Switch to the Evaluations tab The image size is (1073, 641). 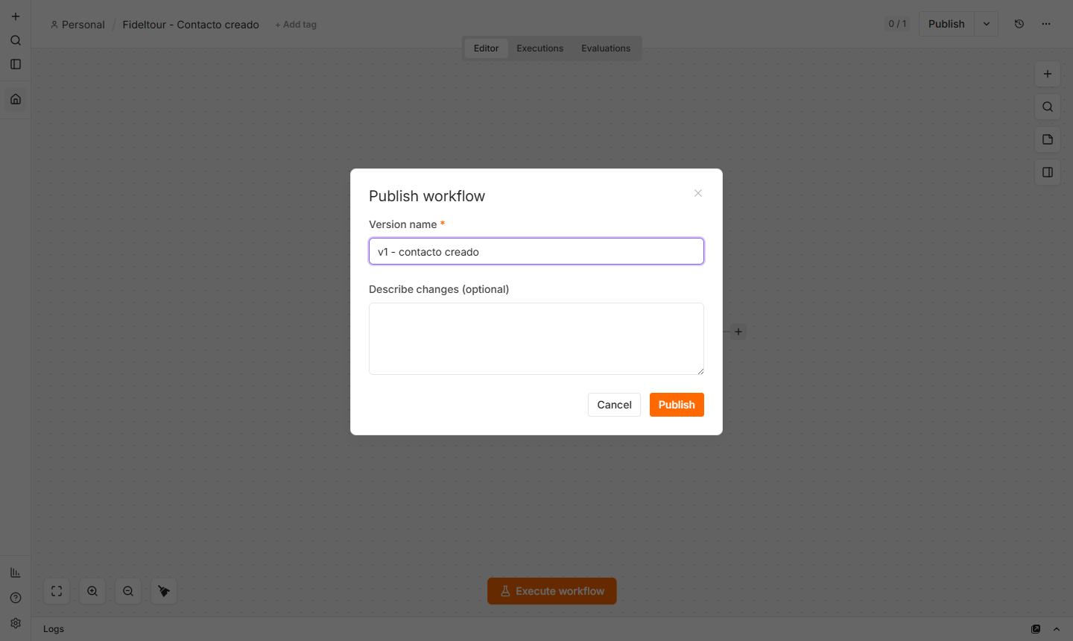pos(606,48)
